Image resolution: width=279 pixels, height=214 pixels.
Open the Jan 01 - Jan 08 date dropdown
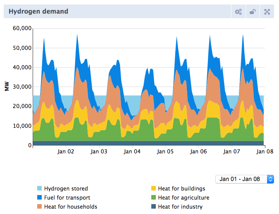click(244, 179)
